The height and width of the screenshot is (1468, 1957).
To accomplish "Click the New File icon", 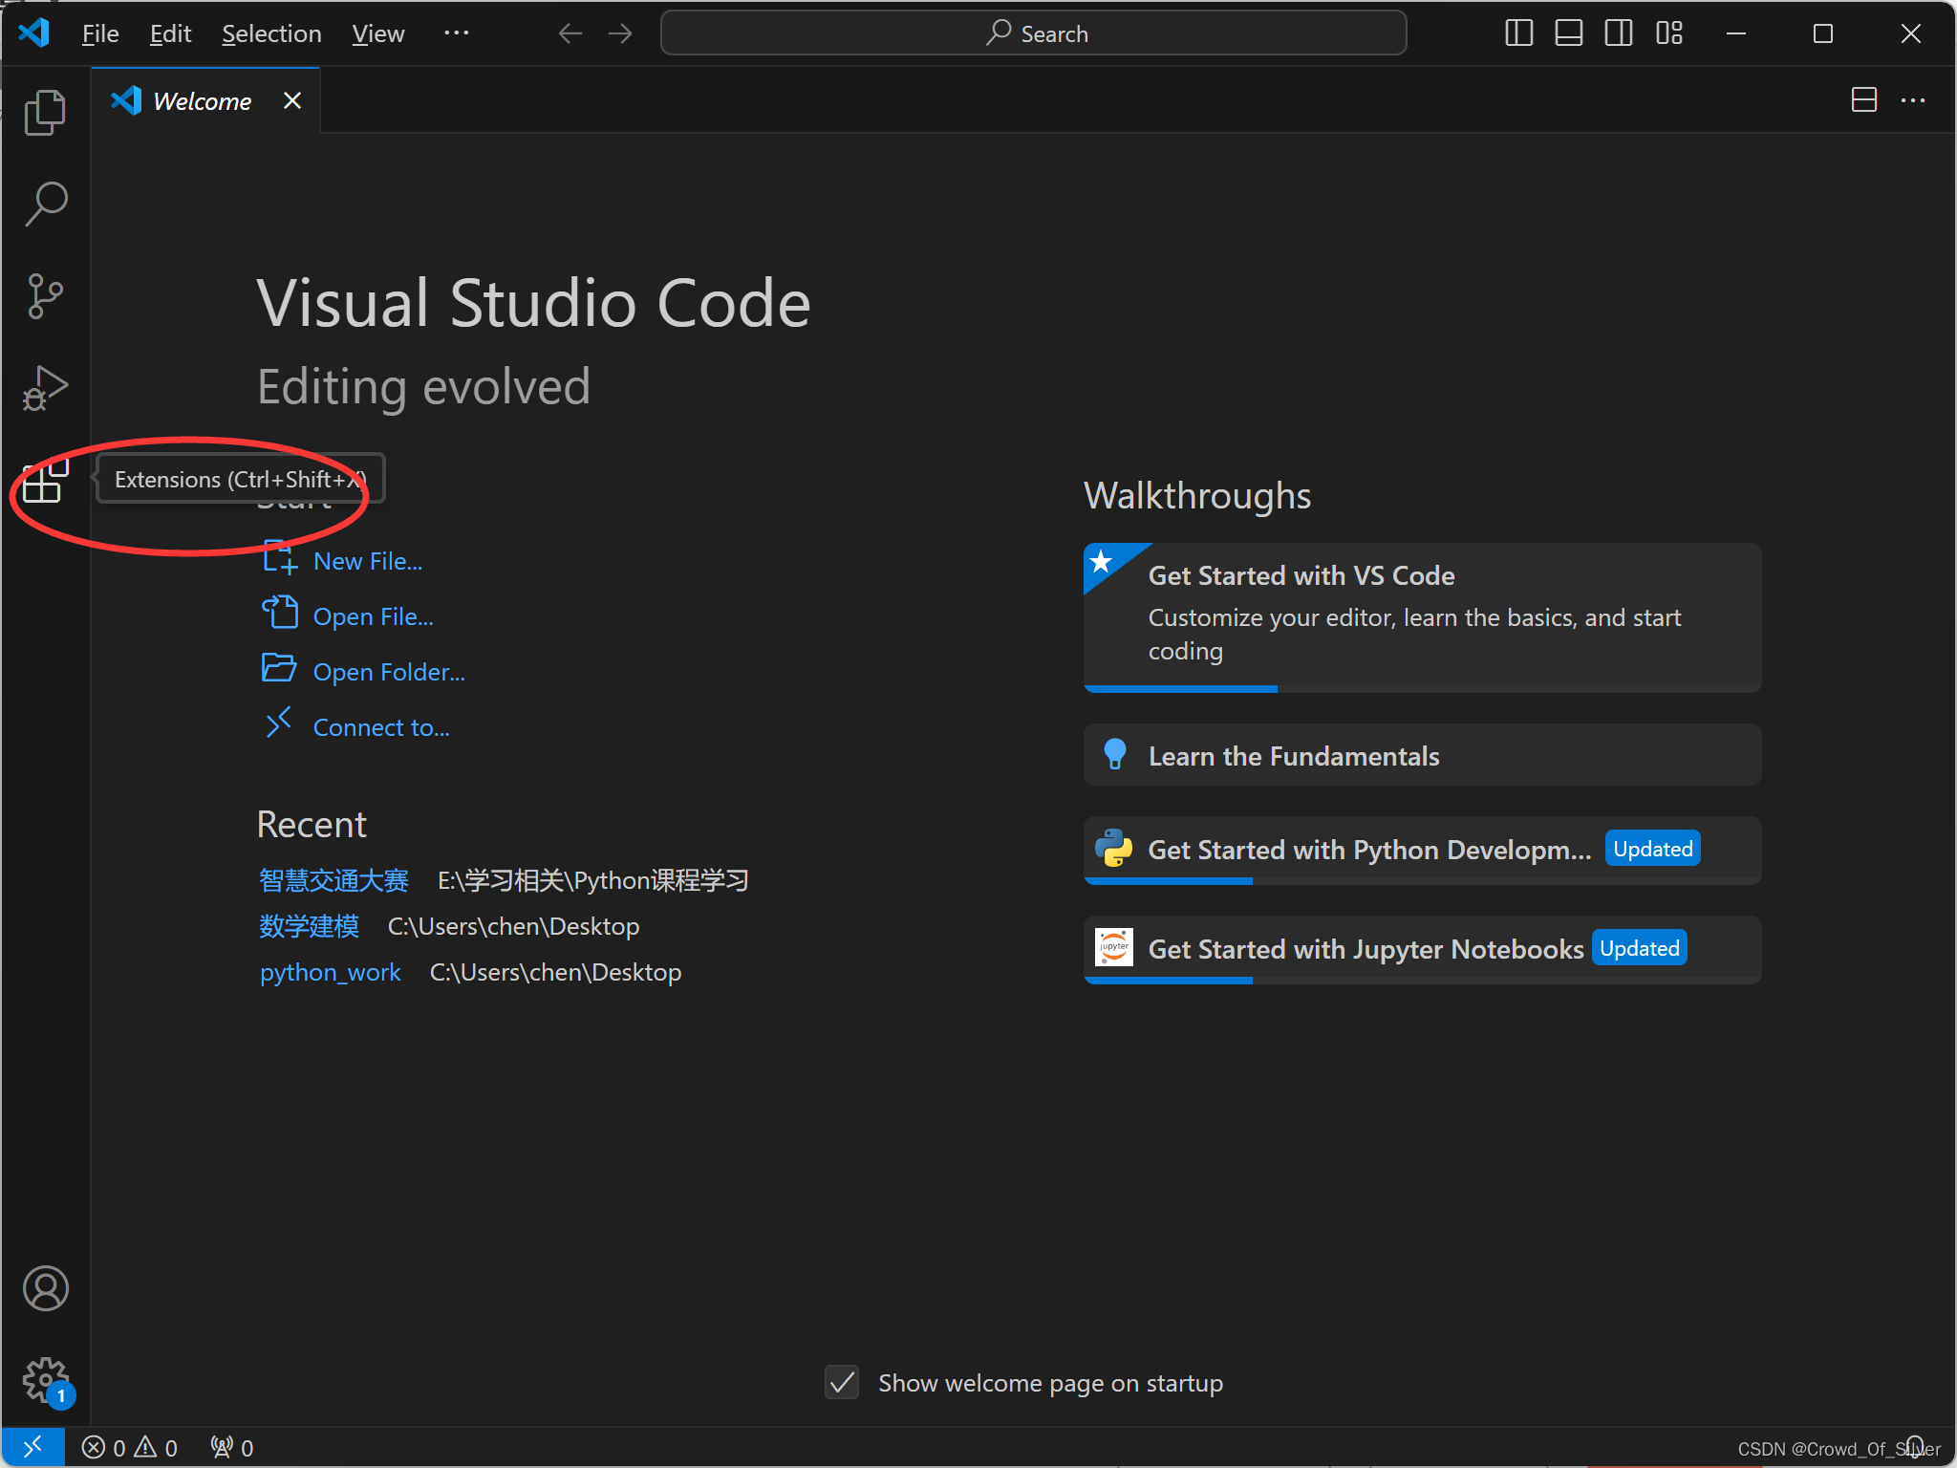I will [280, 557].
